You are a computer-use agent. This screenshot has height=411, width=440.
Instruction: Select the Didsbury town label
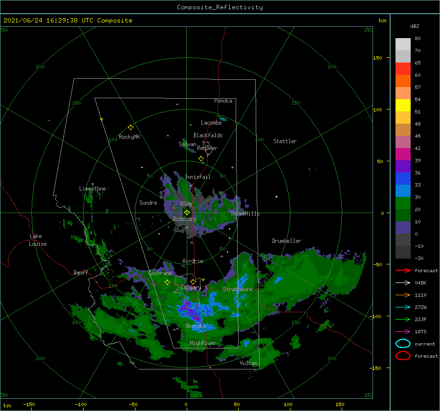pyautogui.click(x=185, y=219)
